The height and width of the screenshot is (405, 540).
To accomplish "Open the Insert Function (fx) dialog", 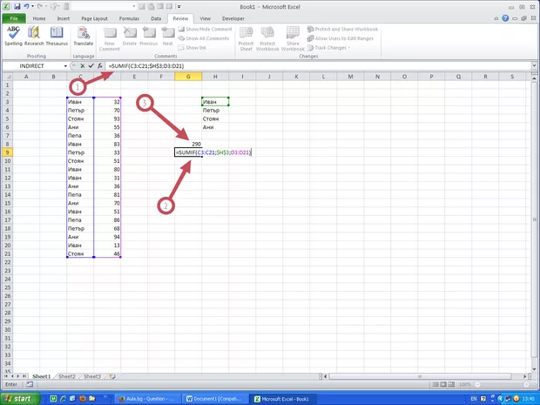I will pos(100,66).
